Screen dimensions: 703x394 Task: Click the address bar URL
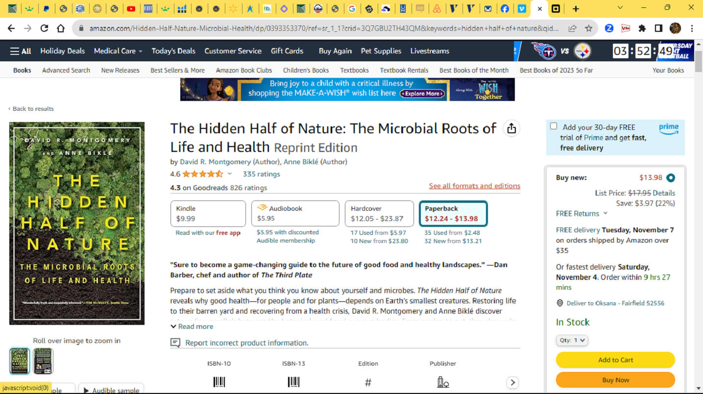coord(323,28)
